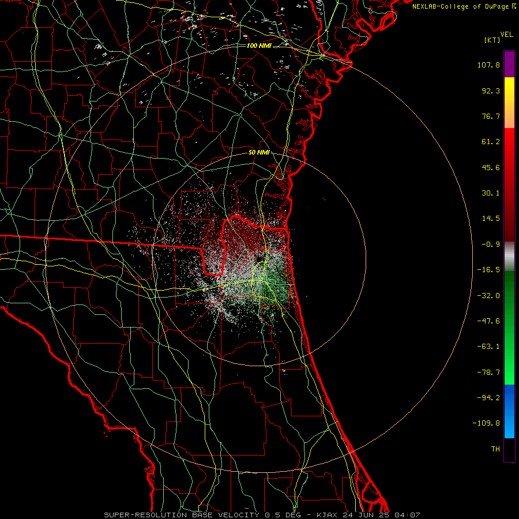Image resolution: width=519 pixels, height=519 pixels.
Task: Select the 107.8 legend value
Action: [488, 65]
